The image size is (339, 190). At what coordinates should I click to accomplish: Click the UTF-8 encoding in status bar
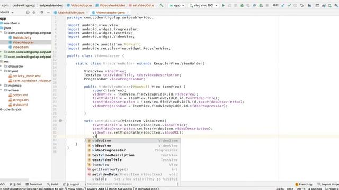301,189
